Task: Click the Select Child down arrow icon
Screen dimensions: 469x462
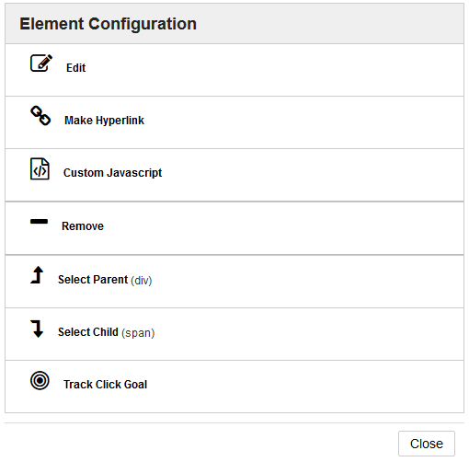Action: pyautogui.click(x=37, y=329)
